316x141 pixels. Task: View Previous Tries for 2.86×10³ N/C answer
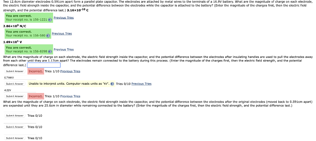62,34
